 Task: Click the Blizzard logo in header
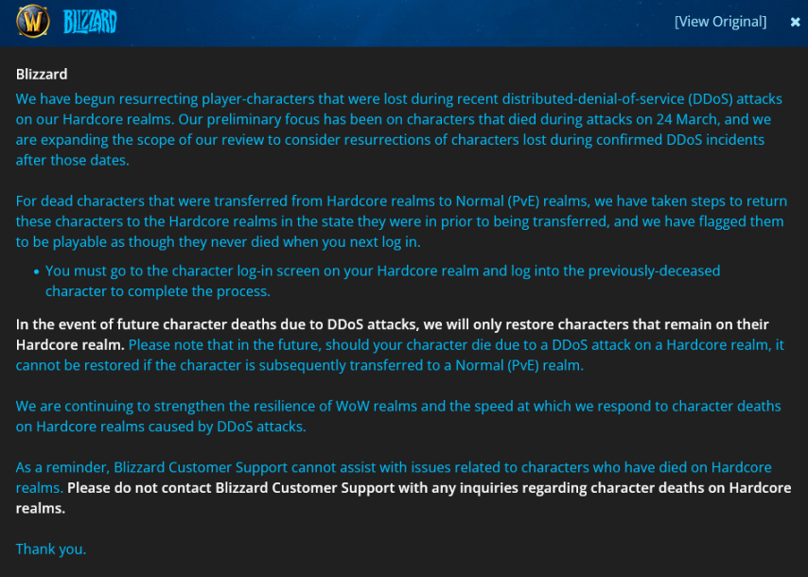(x=90, y=22)
